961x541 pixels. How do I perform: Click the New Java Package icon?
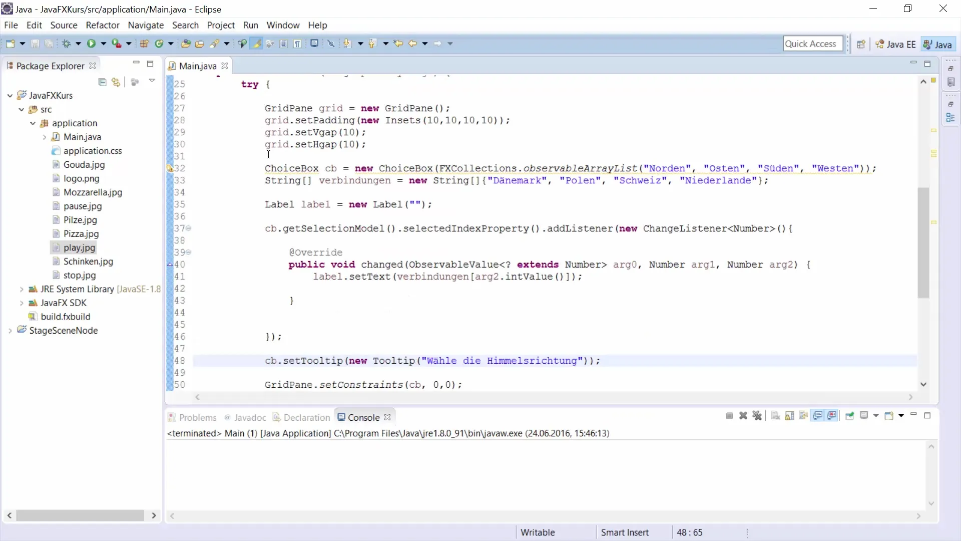pyautogui.click(x=144, y=44)
